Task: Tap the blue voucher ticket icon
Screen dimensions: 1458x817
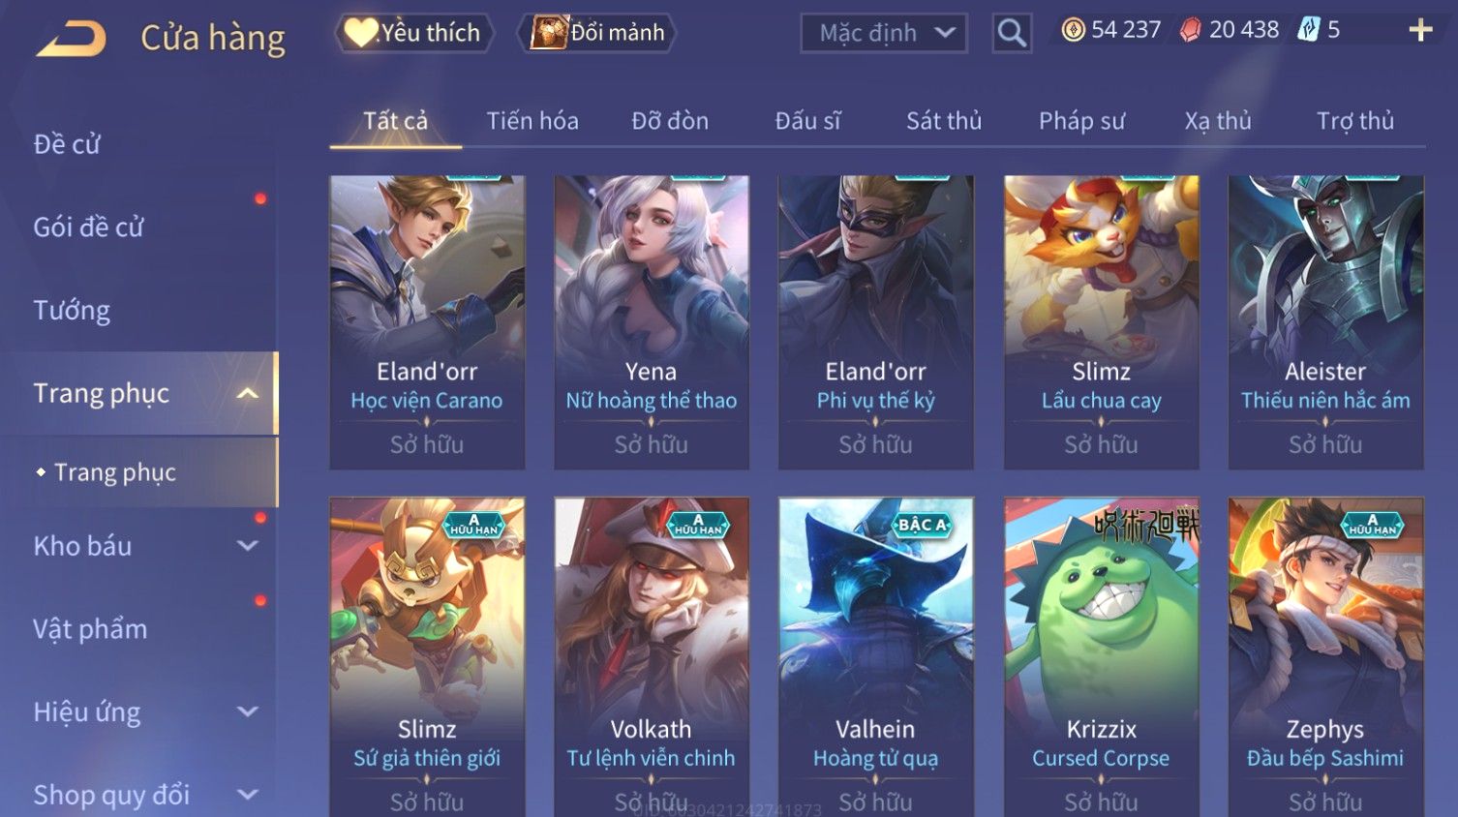Action: point(1309,30)
